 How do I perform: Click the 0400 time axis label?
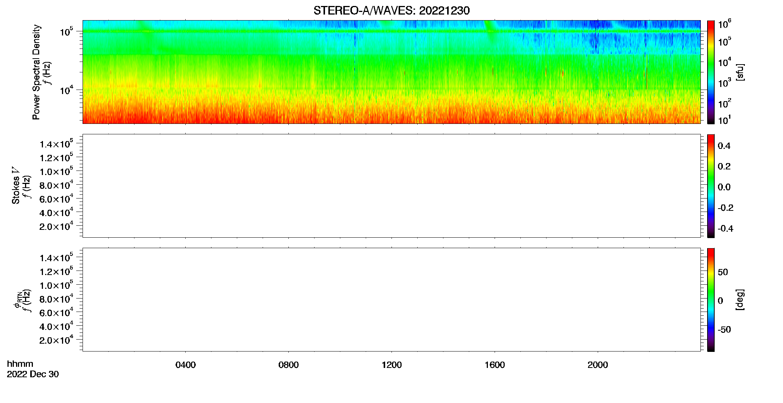point(185,365)
